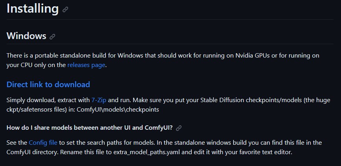Click the Direct link to download
This screenshot has height=166, width=341.
coord(48,84)
